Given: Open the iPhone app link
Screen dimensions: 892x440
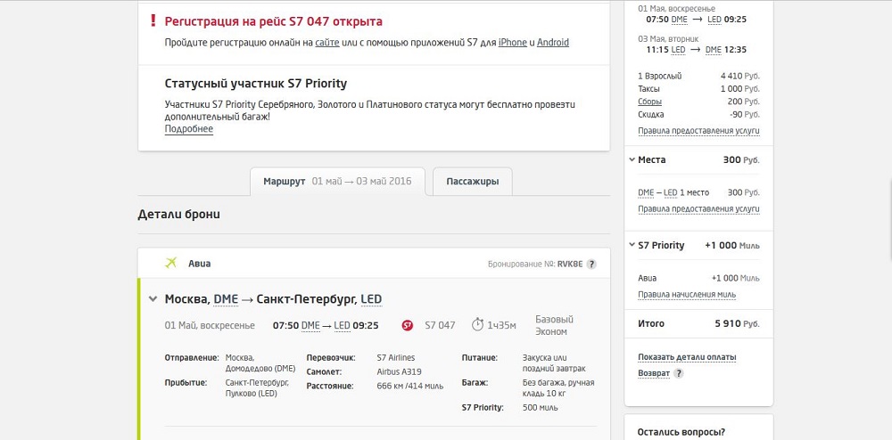Looking at the screenshot, I should click(513, 43).
